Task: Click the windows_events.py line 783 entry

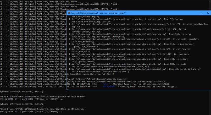Action: click(128, 64)
